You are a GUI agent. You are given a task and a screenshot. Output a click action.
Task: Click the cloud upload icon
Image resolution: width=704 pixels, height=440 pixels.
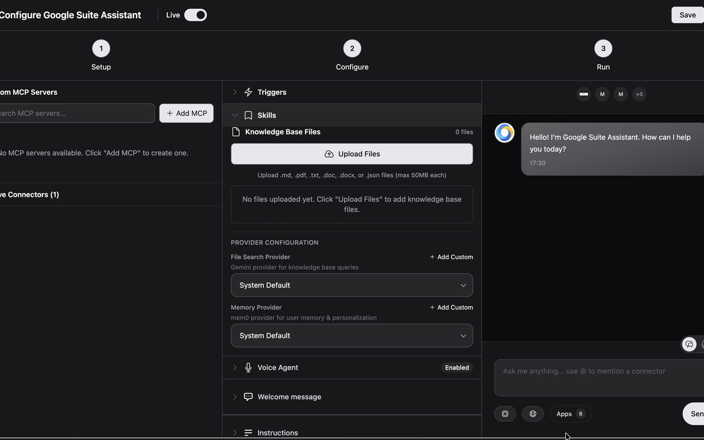point(329,154)
